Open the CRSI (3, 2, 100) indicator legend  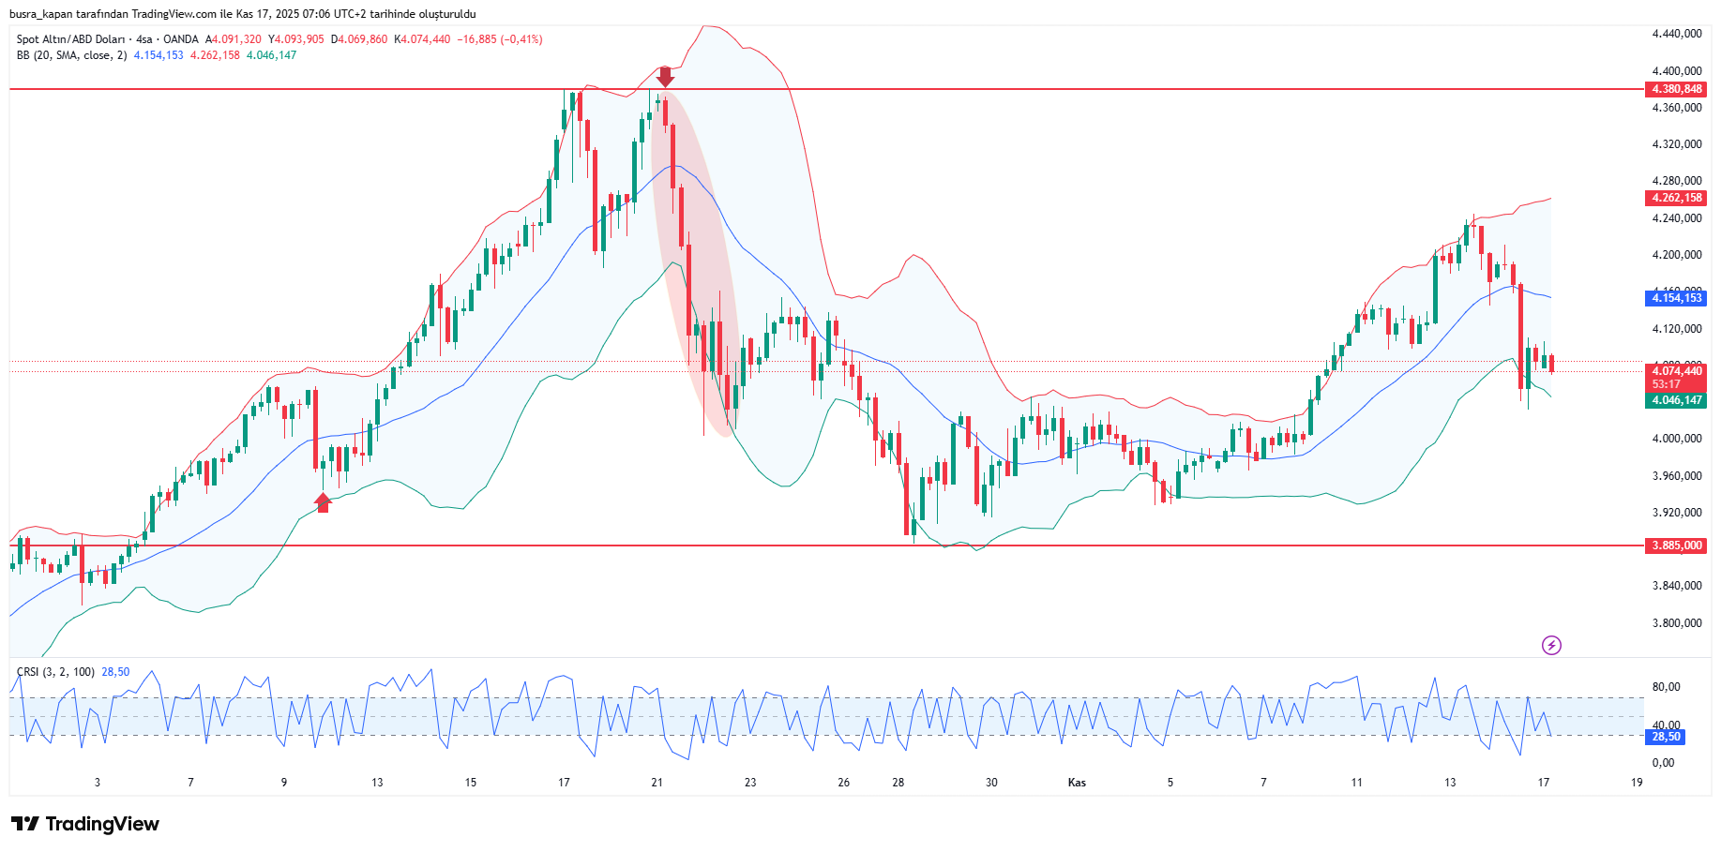55,672
